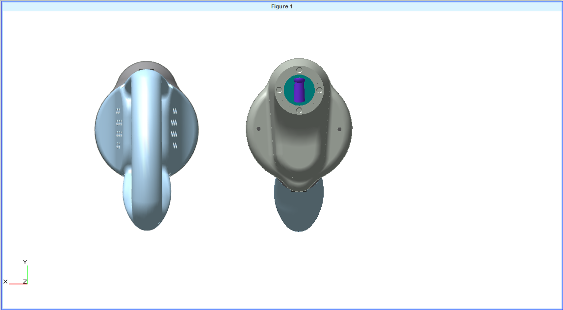563x310 pixels.
Task: Click the Figure 1 title bar
Action: [x=281, y=6]
